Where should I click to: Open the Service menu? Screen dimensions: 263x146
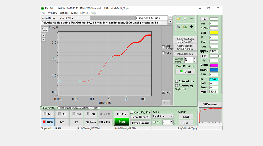(84, 13)
